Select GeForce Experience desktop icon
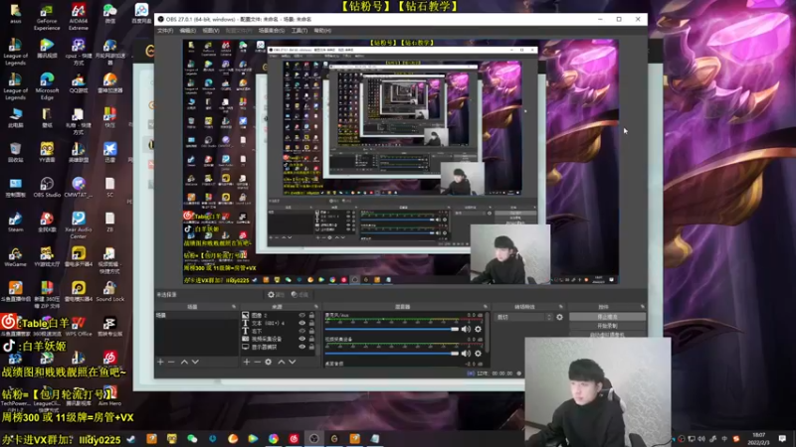Image resolution: width=796 pixels, height=447 pixels. pos(47,18)
